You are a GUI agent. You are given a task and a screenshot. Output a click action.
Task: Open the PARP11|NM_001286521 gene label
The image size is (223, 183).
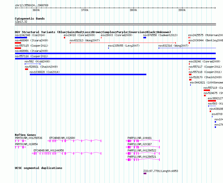142,157
